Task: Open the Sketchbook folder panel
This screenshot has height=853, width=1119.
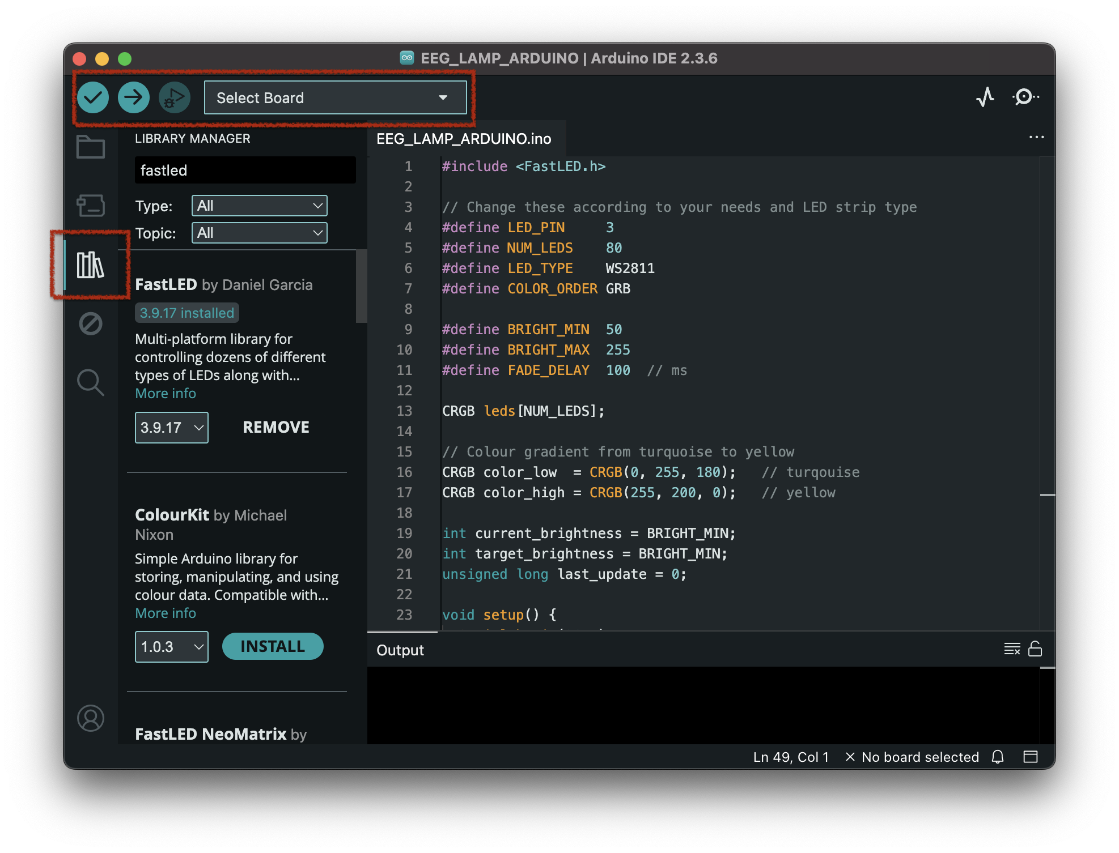Action: 91,147
